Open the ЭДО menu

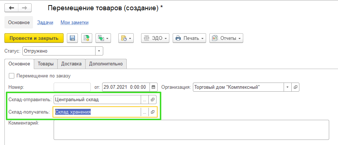[155, 38]
